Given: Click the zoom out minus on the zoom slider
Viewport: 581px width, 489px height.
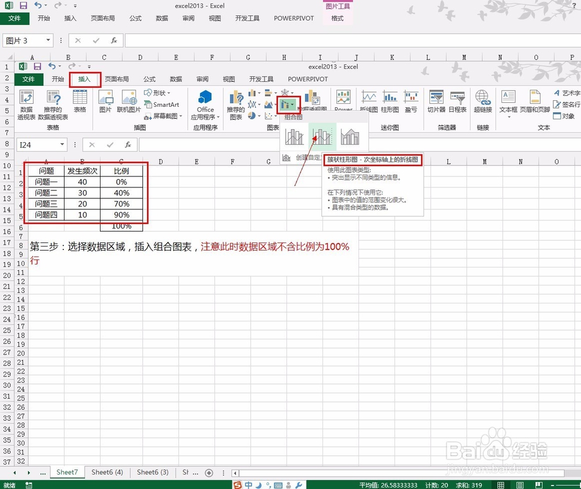Looking at the screenshot, I should [553, 485].
